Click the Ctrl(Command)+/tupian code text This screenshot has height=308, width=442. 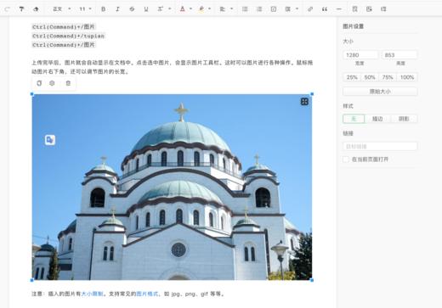(68, 36)
